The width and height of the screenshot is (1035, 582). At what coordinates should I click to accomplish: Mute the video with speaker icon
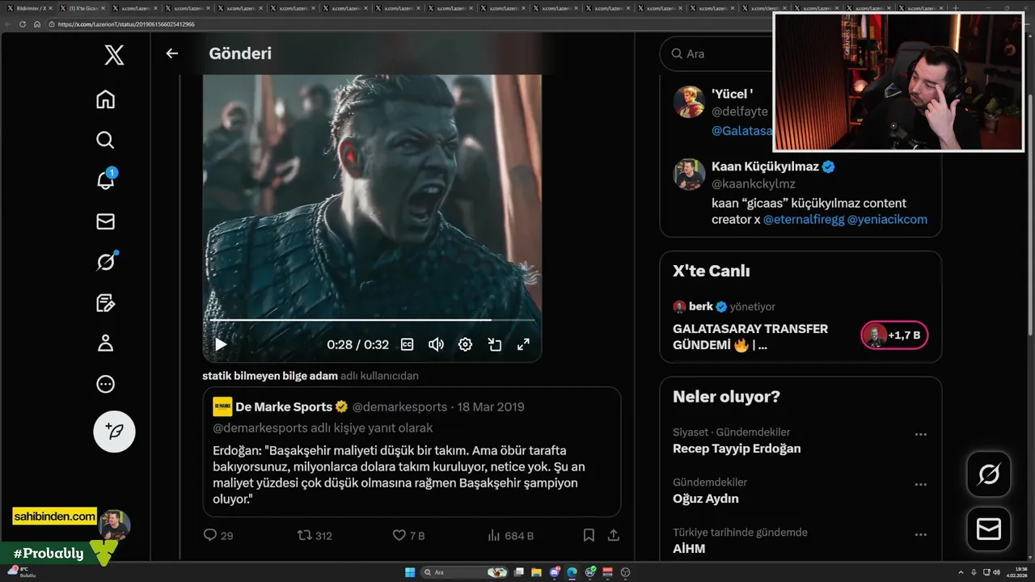coord(436,344)
